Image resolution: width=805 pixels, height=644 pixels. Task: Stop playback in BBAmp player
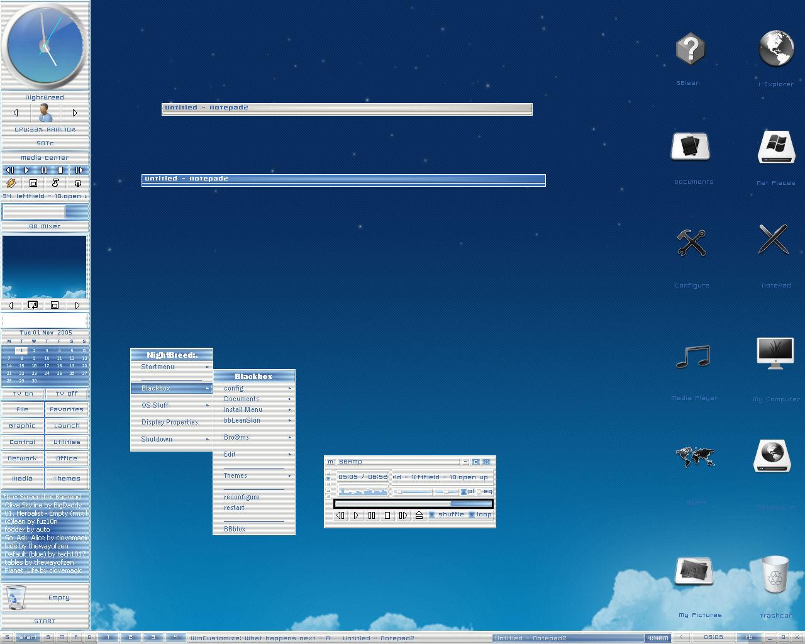click(387, 515)
